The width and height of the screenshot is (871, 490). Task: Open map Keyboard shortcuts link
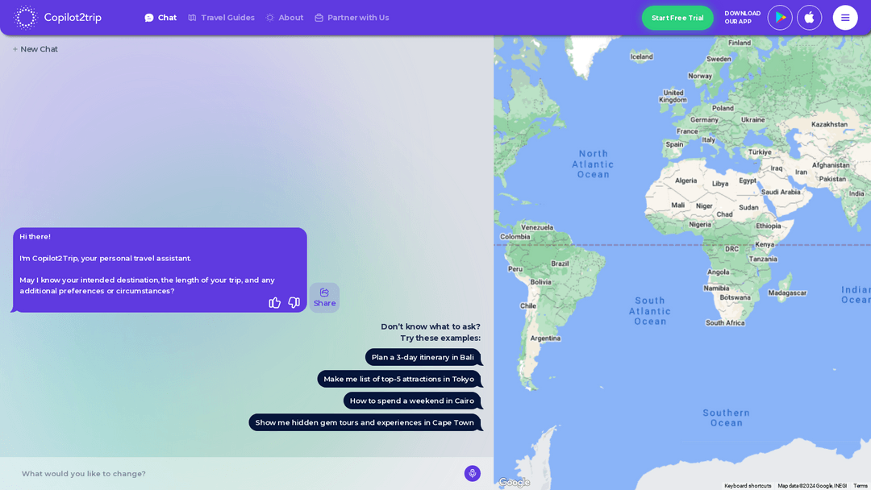[x=748, y=485]
